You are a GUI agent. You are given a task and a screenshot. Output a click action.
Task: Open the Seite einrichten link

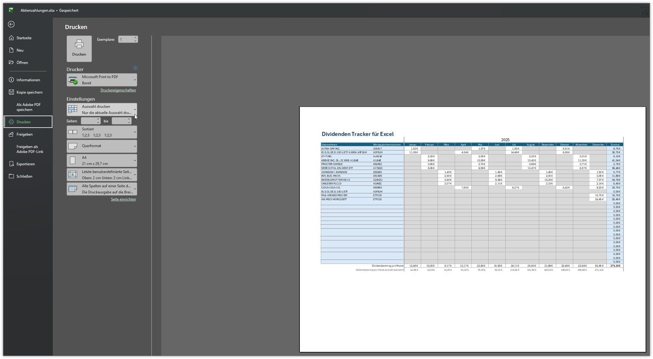(x=123, y=199)
